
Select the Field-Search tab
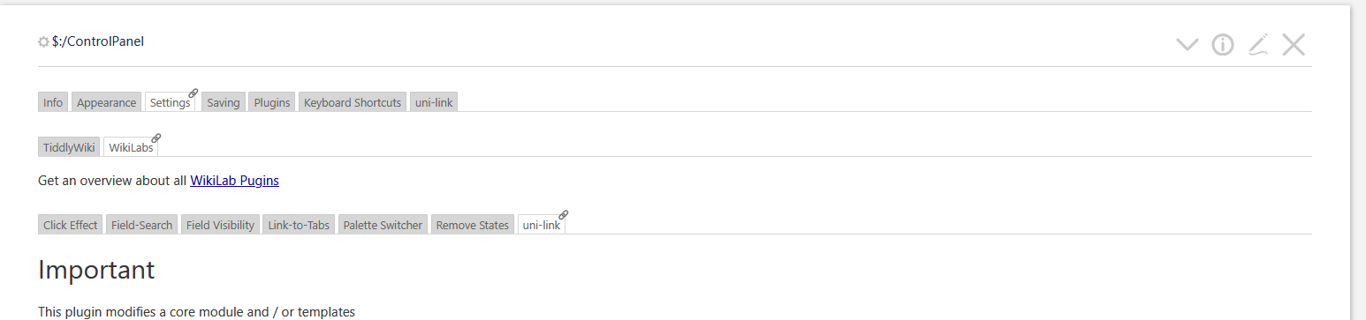click(x=142, y=225)
